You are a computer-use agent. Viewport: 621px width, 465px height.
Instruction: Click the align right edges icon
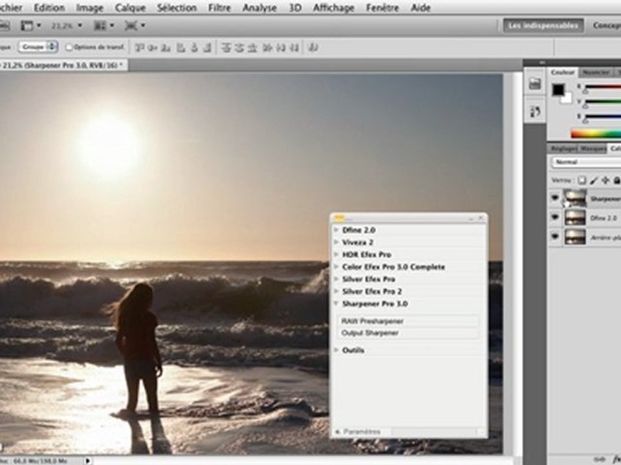207,48
